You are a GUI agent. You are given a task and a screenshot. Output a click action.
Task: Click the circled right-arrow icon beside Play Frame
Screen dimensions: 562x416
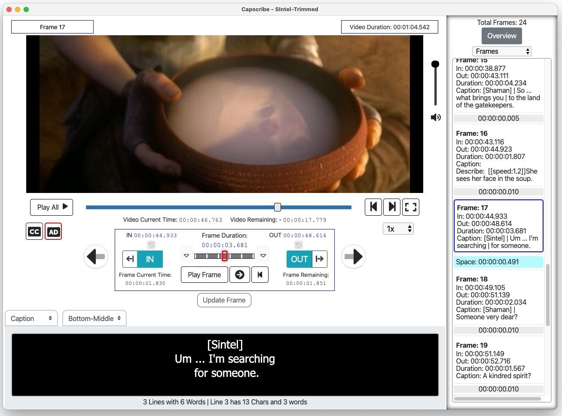tap(240, 275)
